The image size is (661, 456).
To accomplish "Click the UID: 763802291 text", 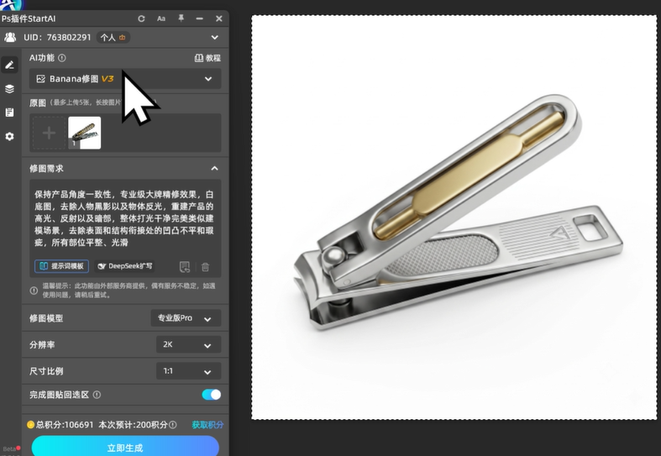I will click(x=57, y=37).
